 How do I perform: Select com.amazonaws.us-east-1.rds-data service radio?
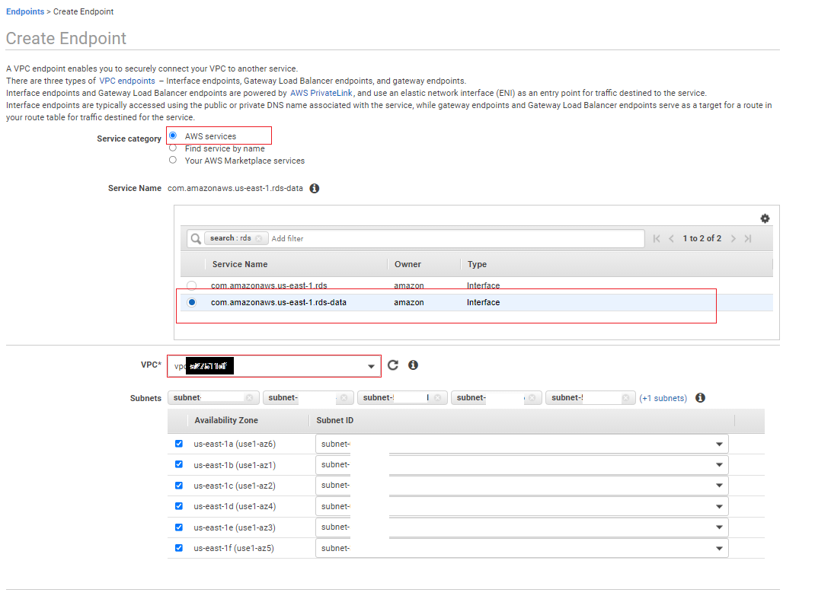coord(192,302)
